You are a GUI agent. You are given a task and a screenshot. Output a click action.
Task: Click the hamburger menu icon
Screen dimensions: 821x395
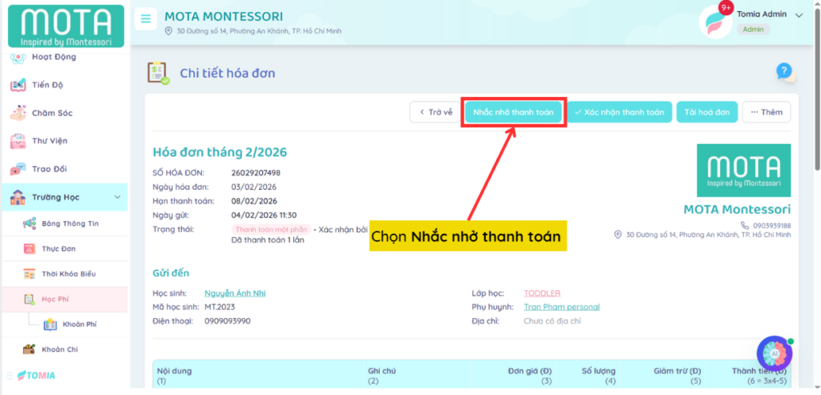[145, 19]
